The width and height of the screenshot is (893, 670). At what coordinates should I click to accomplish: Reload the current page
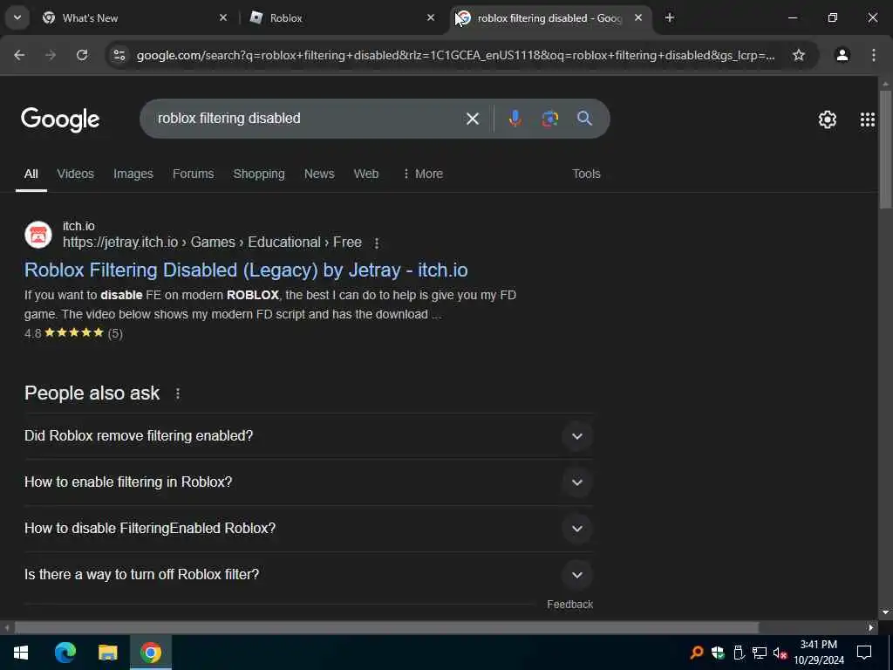coord(82,55)
